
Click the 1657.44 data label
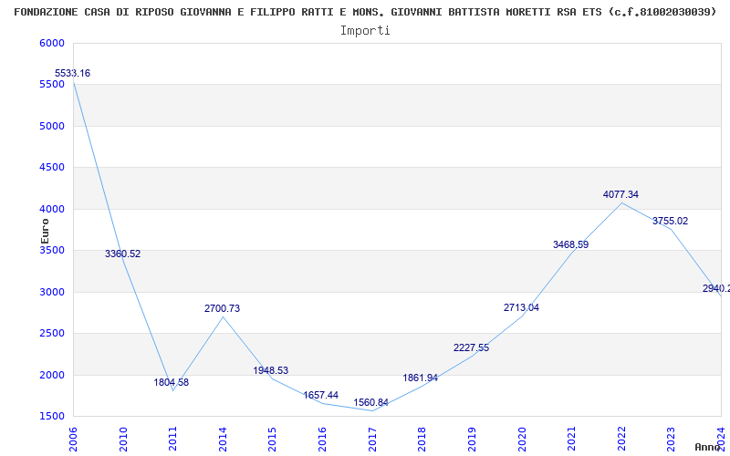(321, 396)
